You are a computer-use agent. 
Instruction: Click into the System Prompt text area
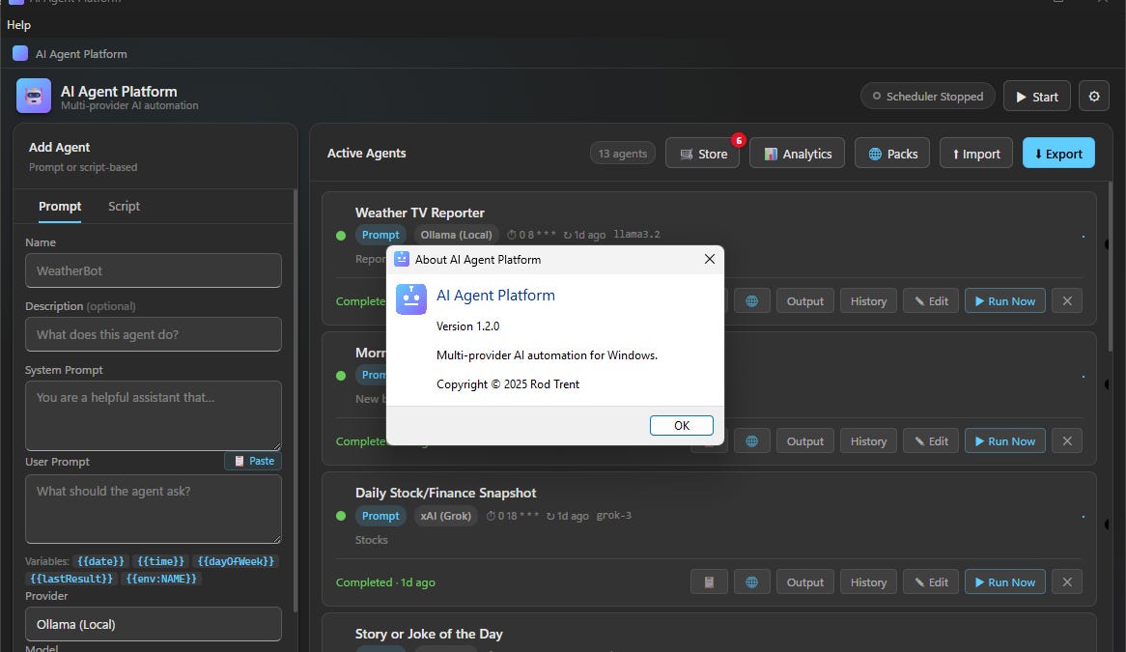(x=153, y=415)
